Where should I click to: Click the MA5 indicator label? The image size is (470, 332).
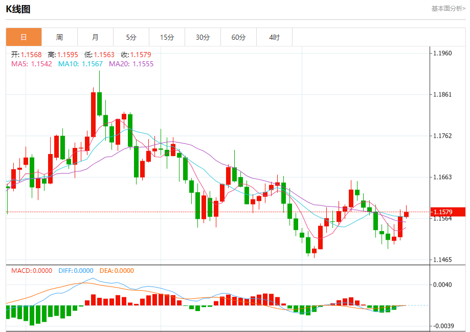click(32, 64)
